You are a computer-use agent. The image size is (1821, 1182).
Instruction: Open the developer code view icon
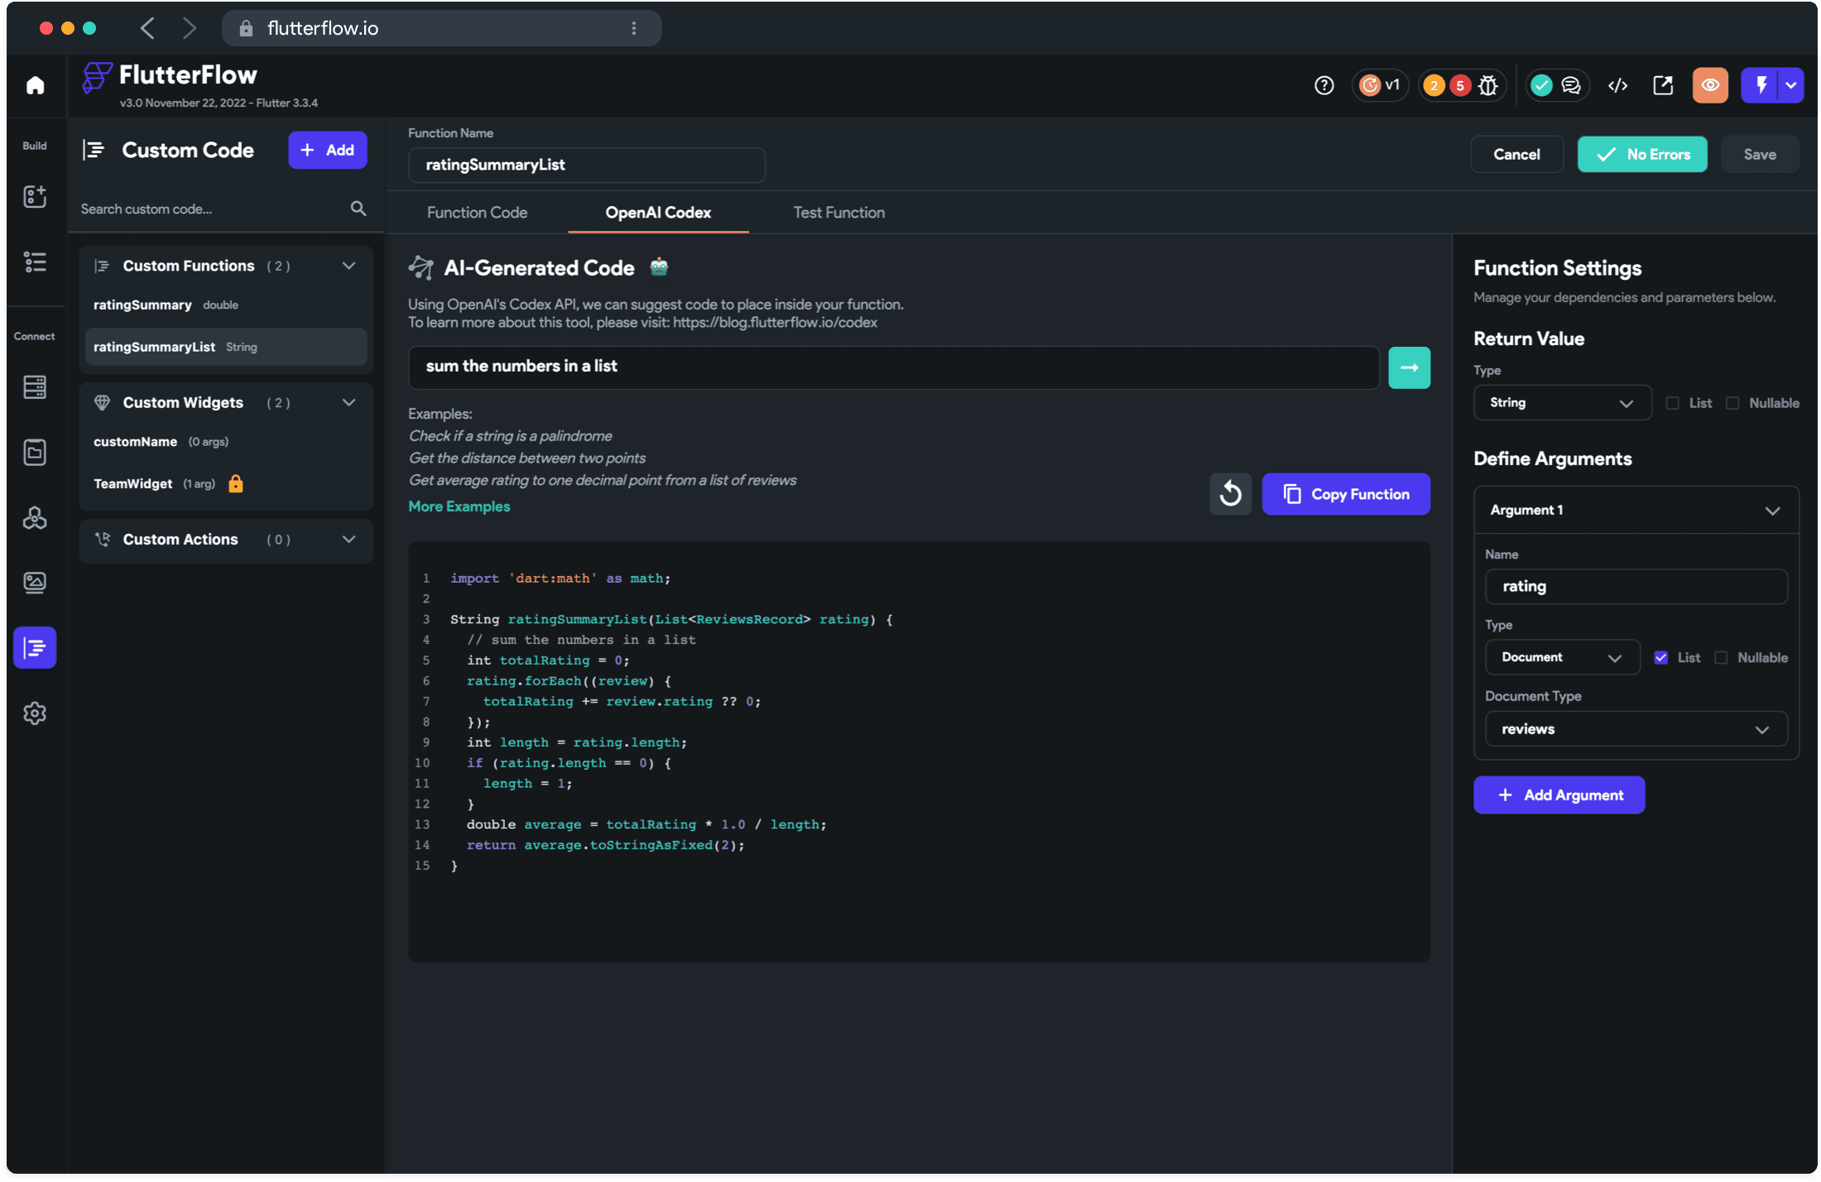click(x=1618, y=85)
